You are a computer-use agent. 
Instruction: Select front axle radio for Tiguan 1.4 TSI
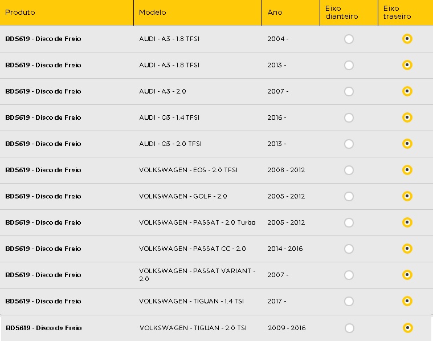[x=349, y=301]
